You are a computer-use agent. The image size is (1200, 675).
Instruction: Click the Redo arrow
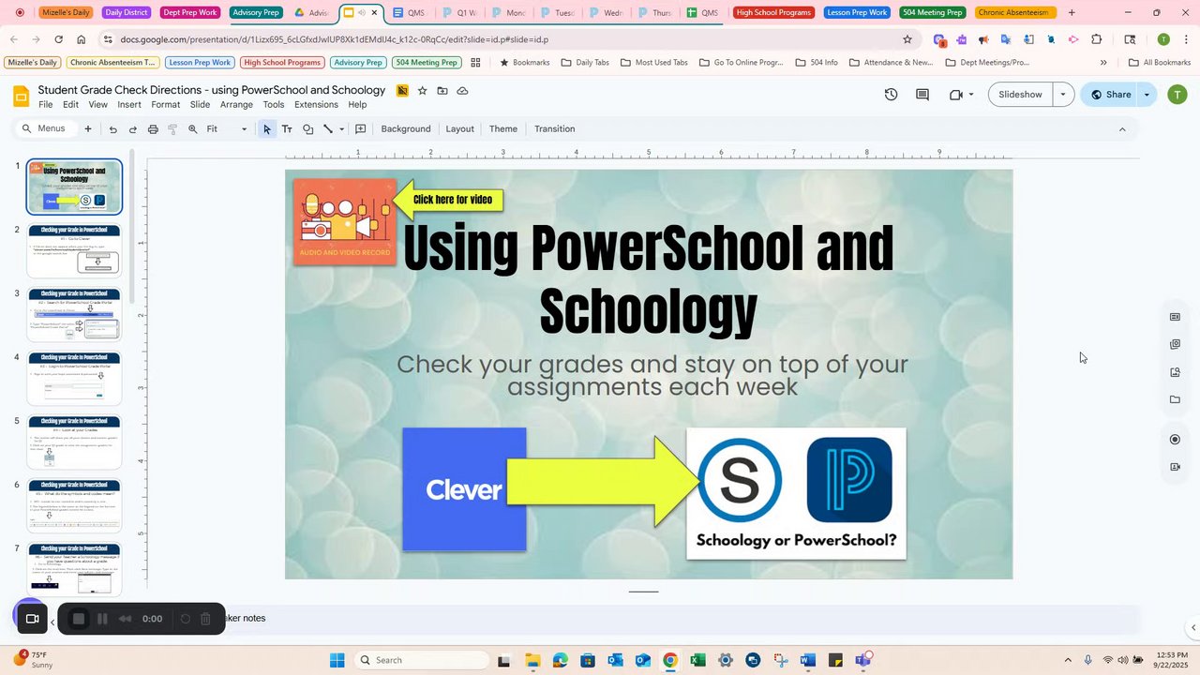(132, 129)
